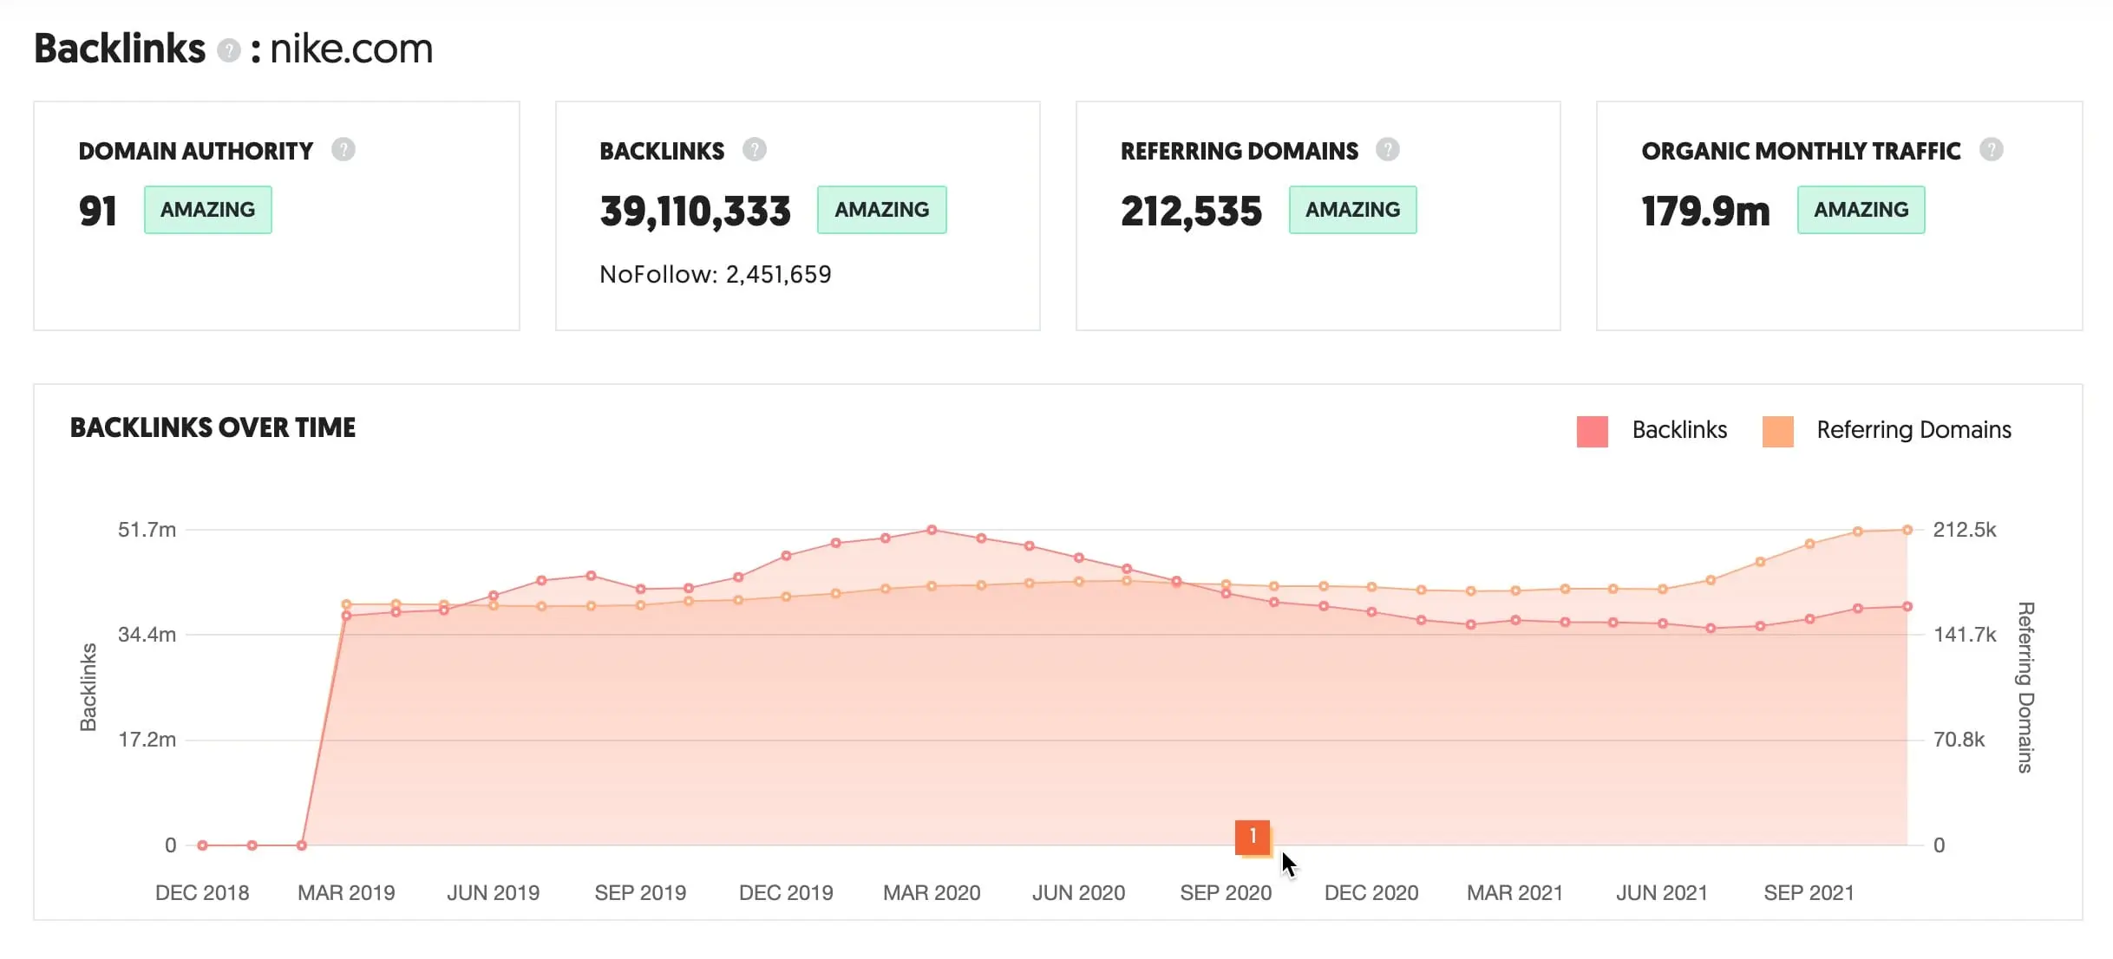Click last Referring Domains data point at 212.5k

pos(1907,530)
